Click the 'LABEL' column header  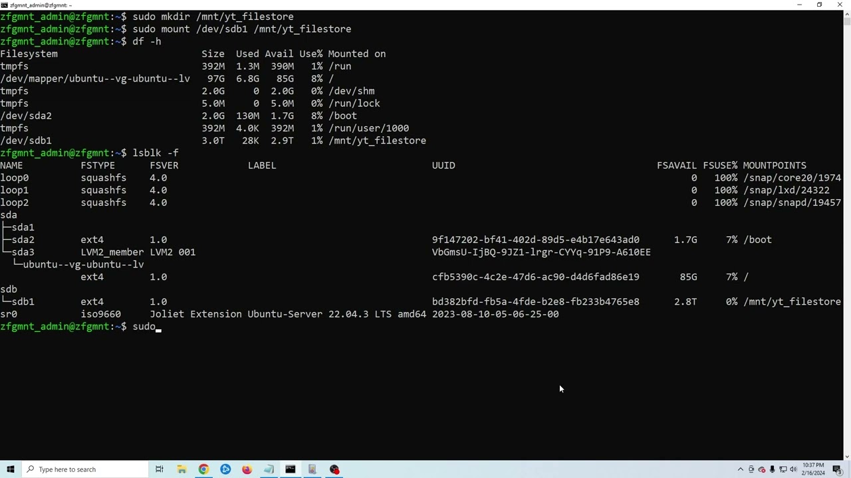pos(262,165)
